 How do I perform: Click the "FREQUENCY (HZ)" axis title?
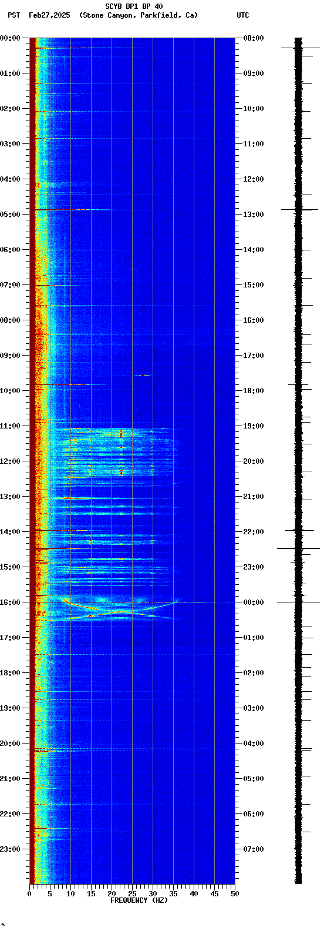click(138, 900)
